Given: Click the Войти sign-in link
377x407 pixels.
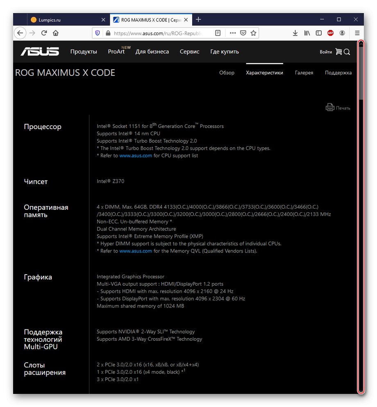Looking at the screenshot, I should (325, 52).
